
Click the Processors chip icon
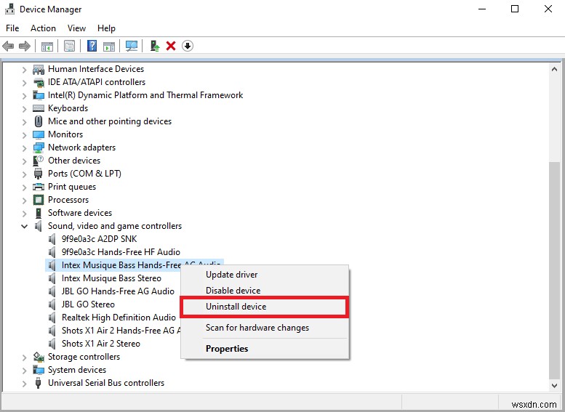[x=39, y=200]
